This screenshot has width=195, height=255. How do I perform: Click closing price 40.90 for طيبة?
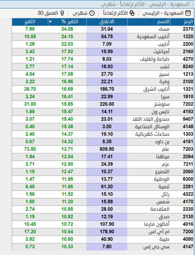107,239
